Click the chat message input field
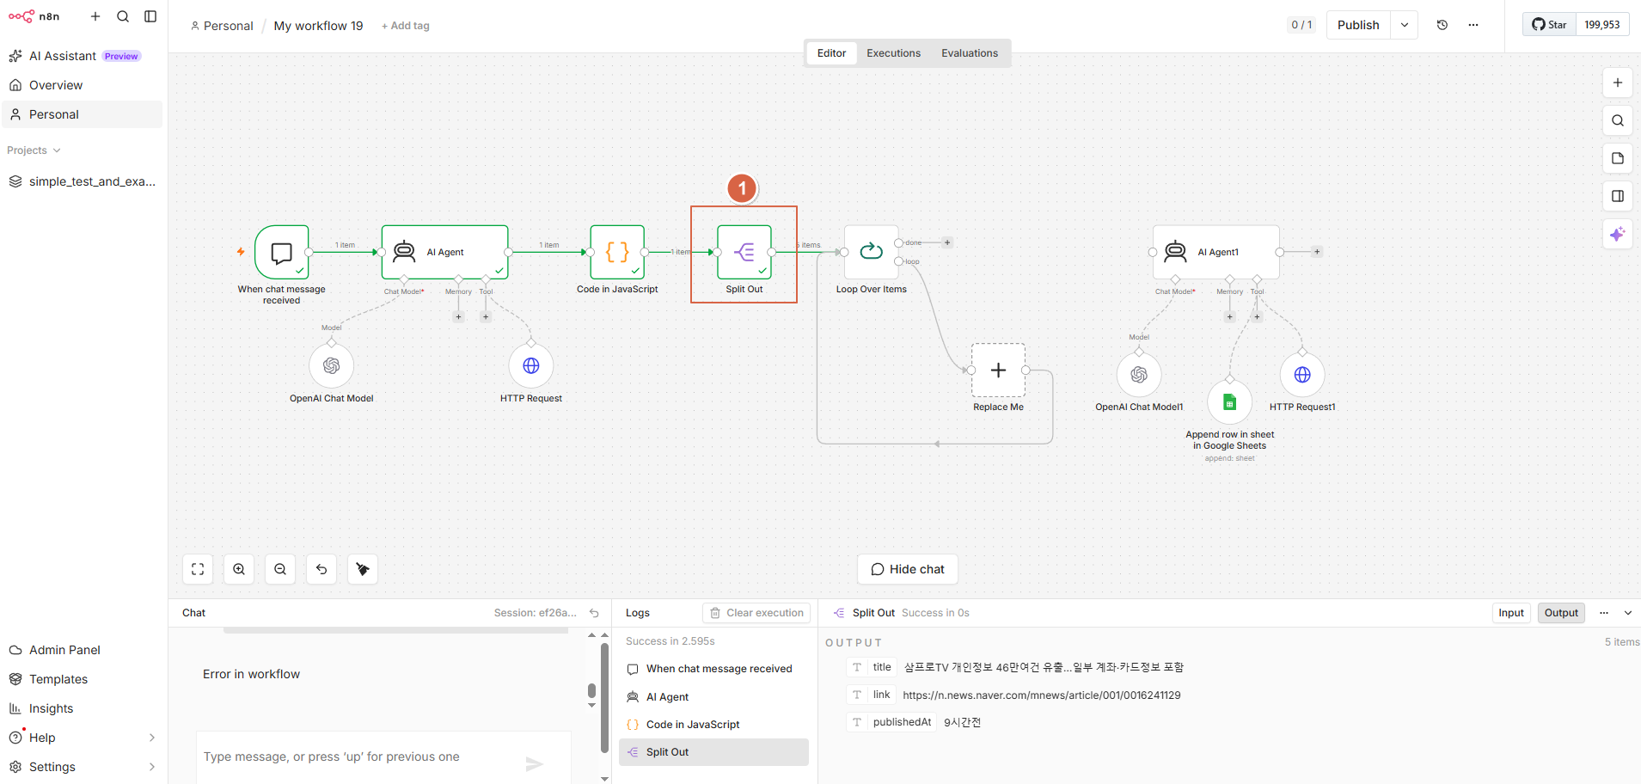The image size is (1641, 784). [361, 756]
